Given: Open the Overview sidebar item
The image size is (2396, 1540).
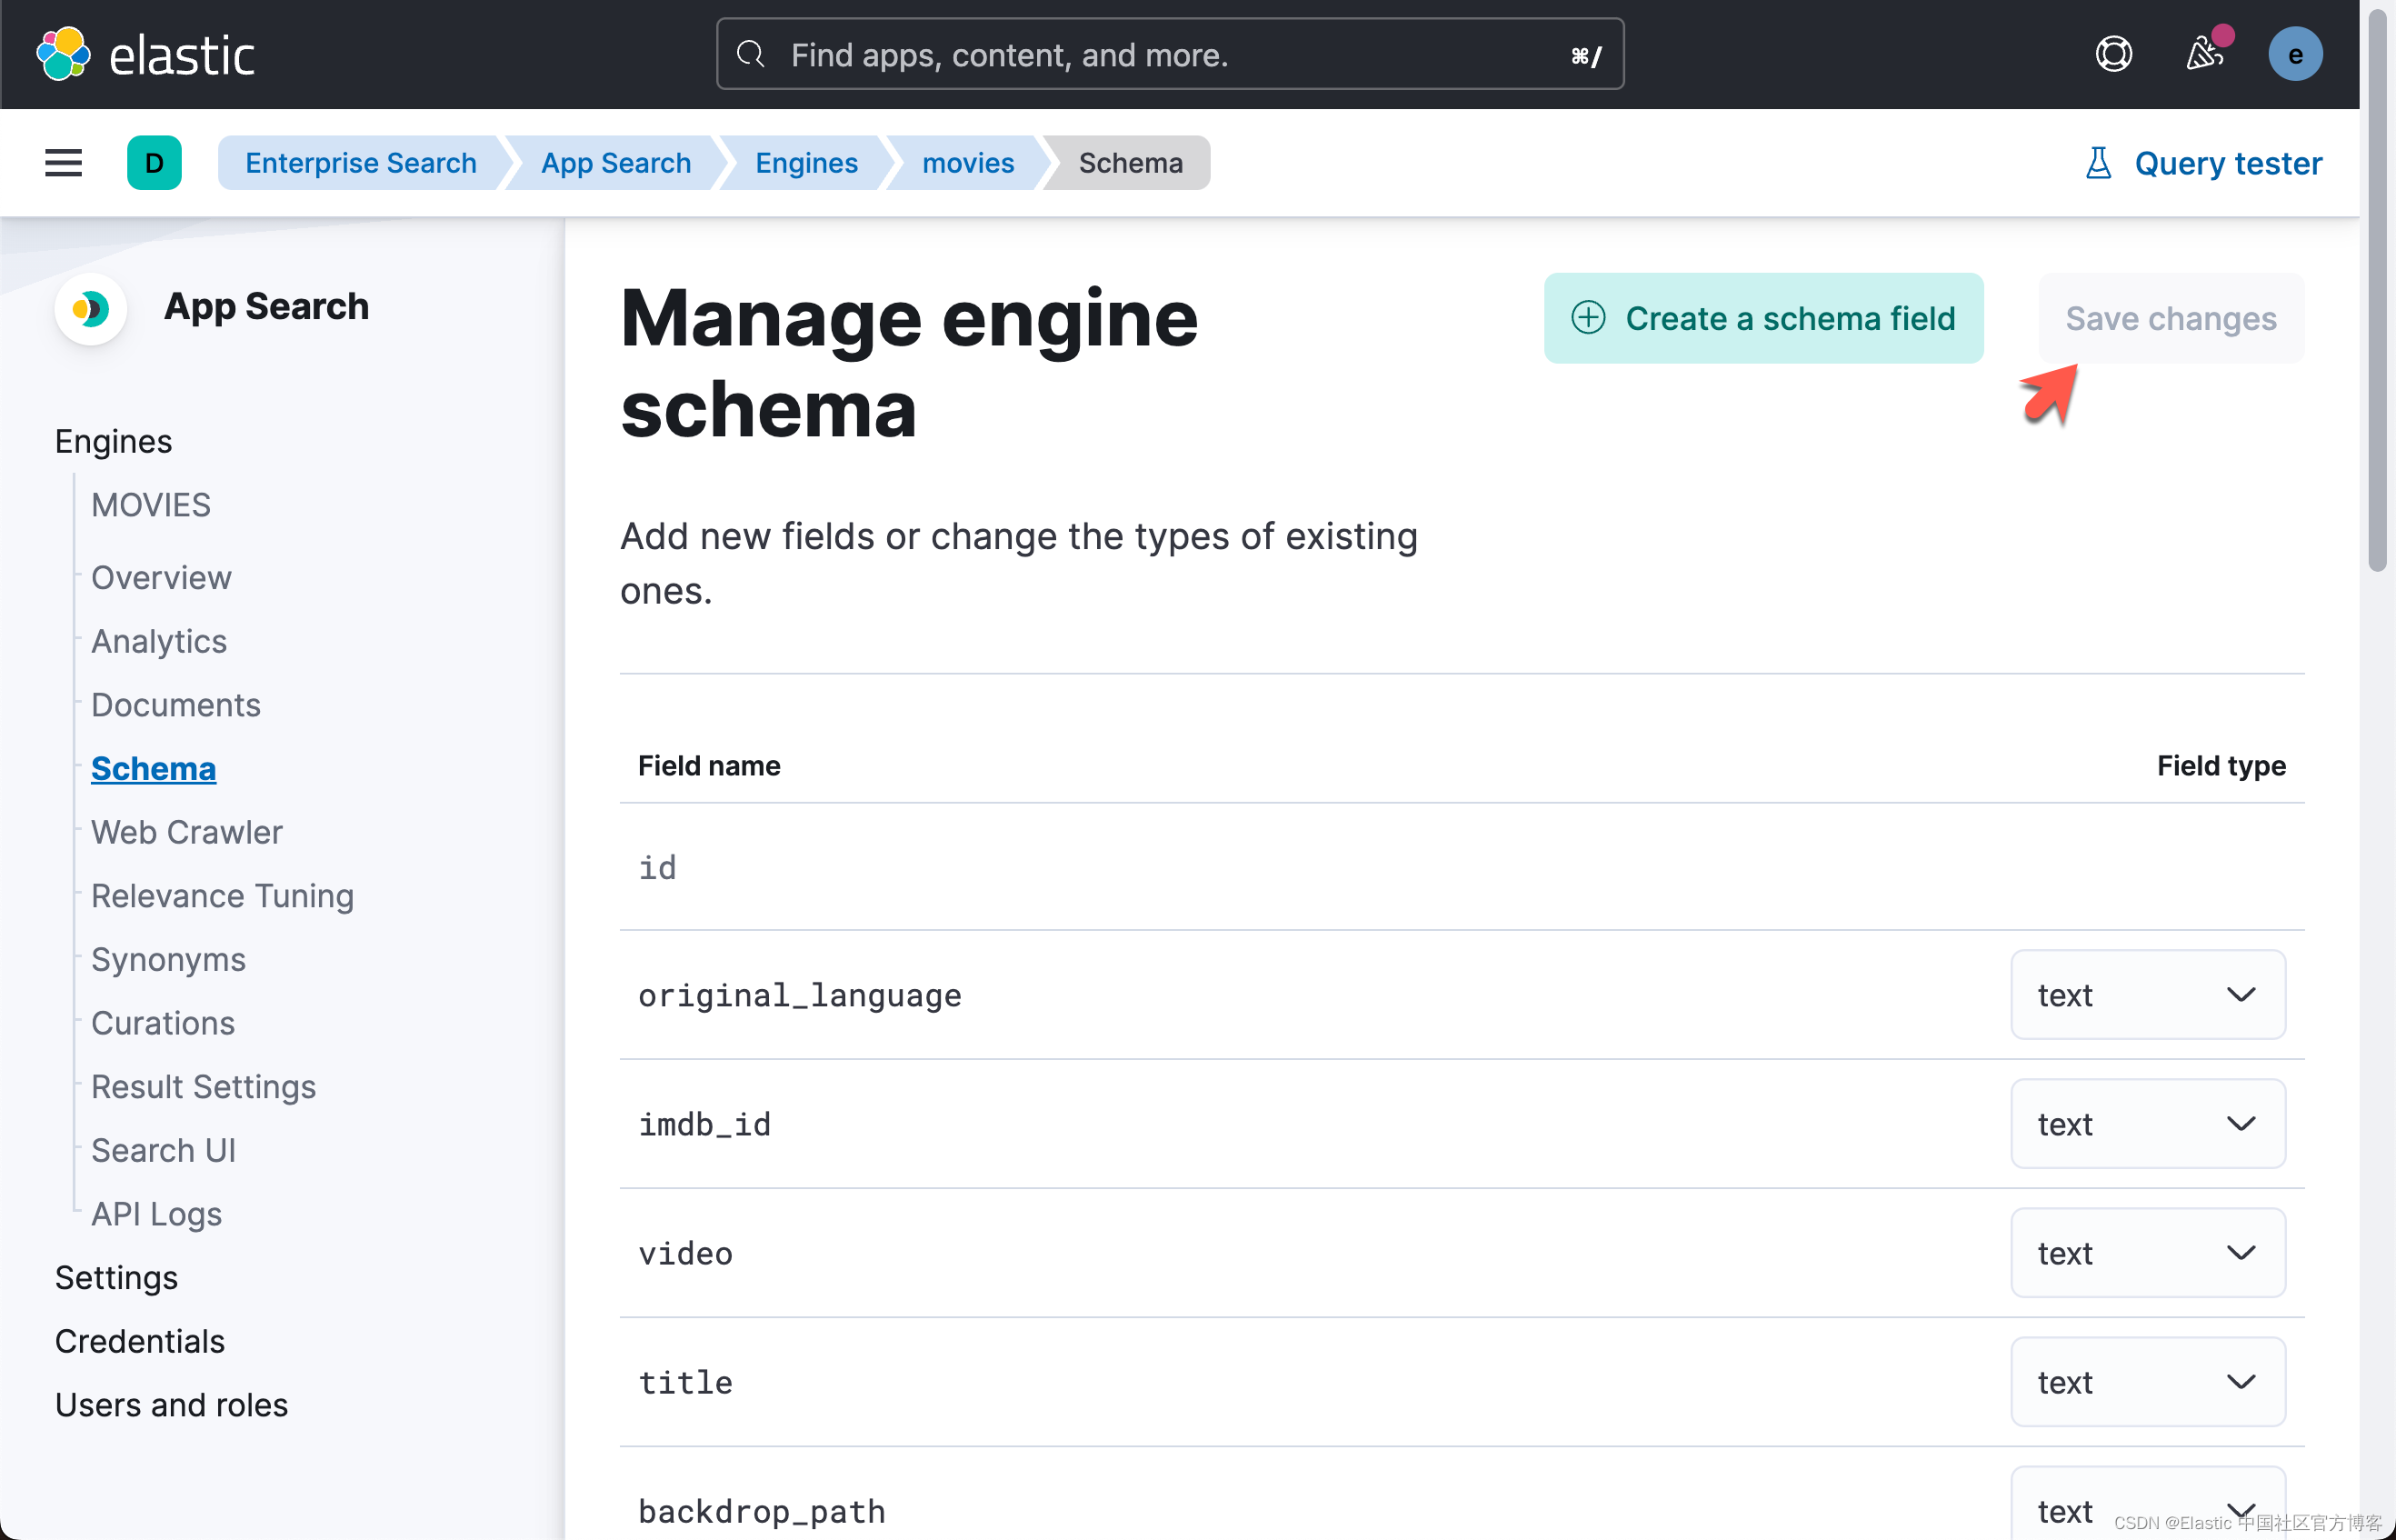Looking at the screenshot, I should (161, 578).
